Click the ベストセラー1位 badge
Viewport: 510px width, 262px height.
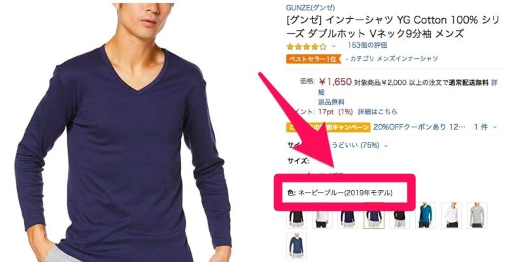point(313,59)
